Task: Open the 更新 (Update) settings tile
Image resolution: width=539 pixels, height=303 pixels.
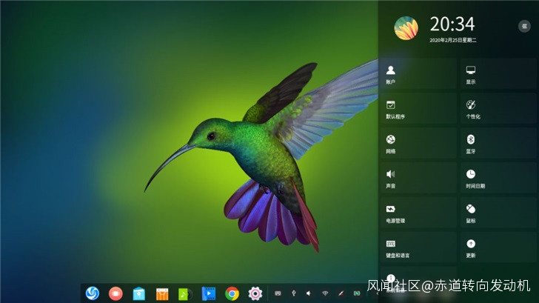Action: click(498, 248)
